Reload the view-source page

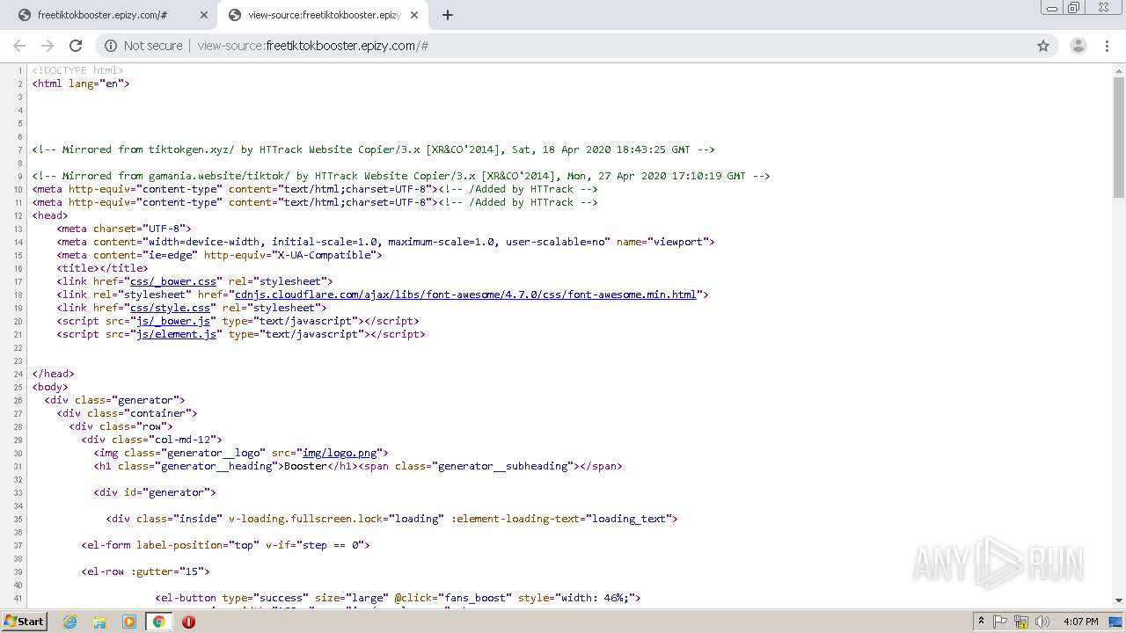pyautogui.click(x=76, y=46)
